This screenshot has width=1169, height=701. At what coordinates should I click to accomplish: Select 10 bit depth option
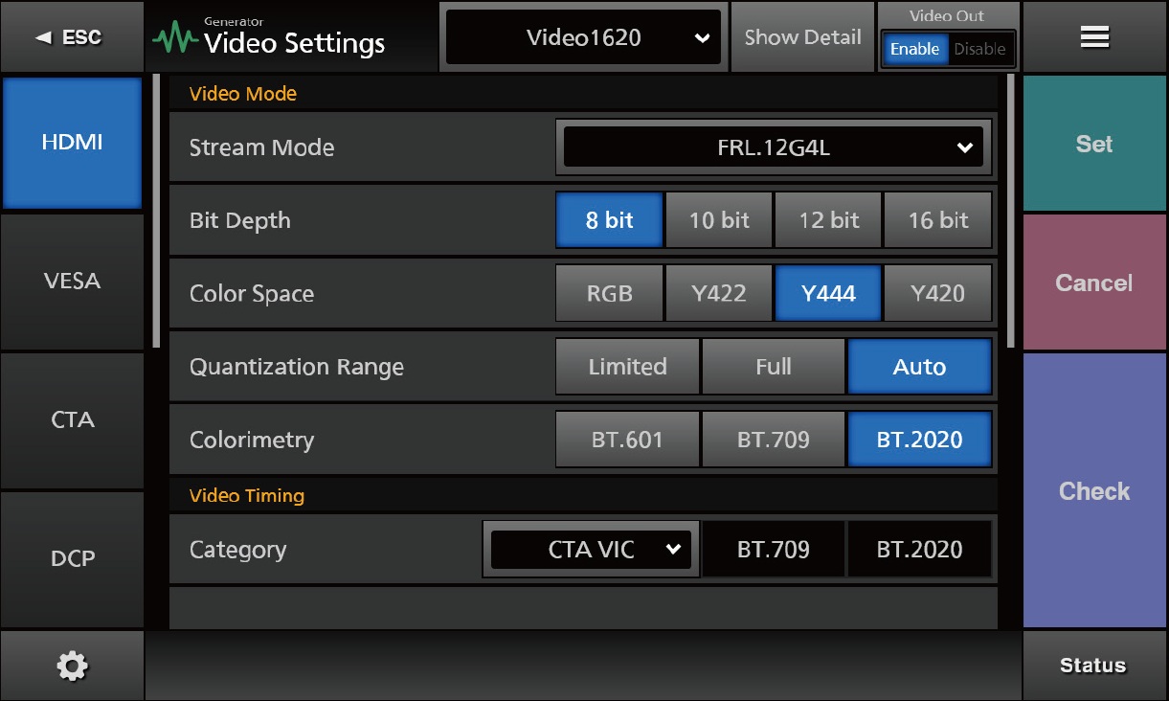pyautogui.click(x=719, y=220)
